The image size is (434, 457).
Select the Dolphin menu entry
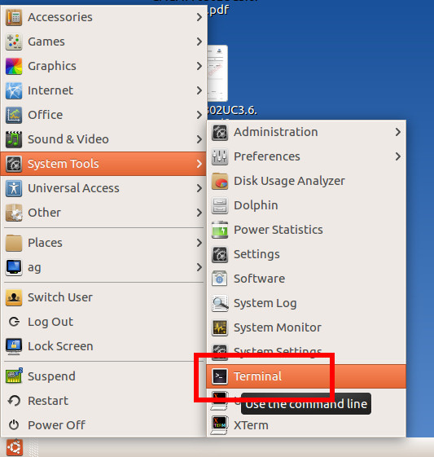(x=306, y=206)
